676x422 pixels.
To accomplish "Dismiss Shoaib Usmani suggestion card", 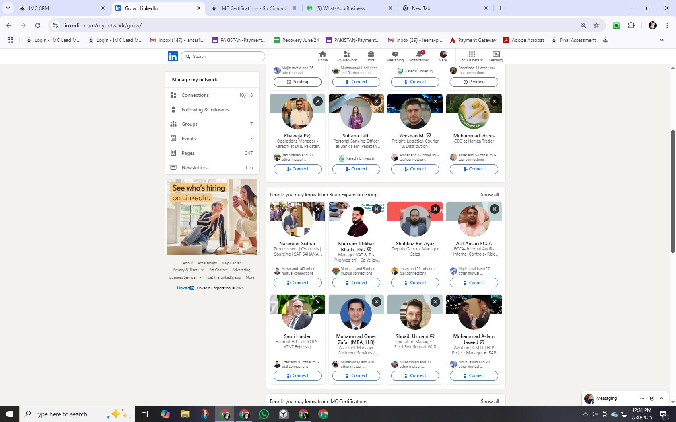I will [435, 302].
